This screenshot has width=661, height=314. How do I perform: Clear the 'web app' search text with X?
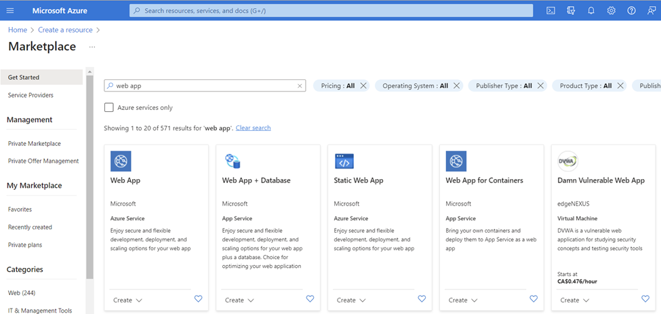(300, 86)
